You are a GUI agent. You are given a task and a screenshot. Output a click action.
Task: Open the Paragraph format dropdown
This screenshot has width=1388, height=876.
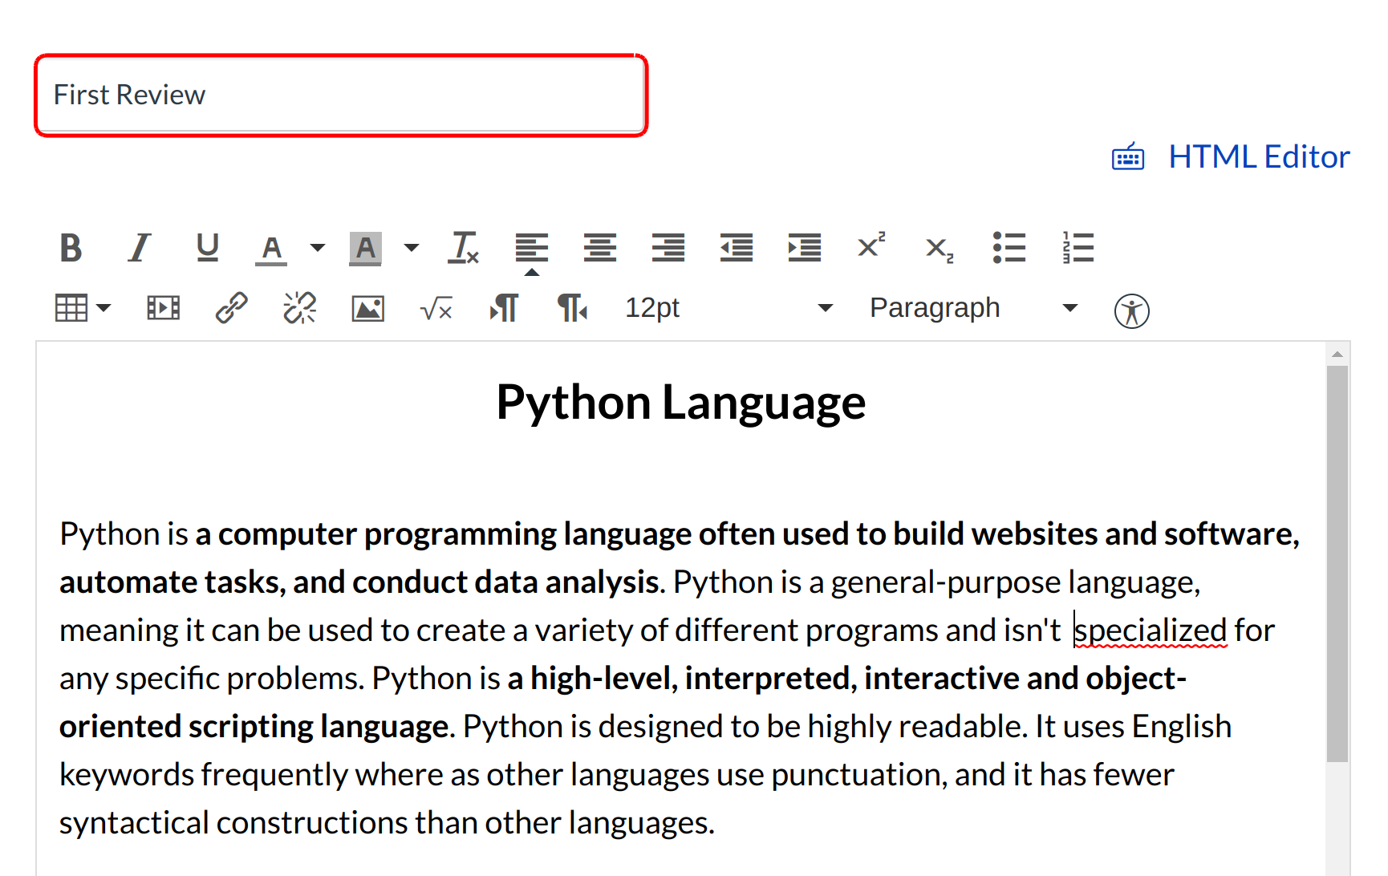click(x=972, y=308)
